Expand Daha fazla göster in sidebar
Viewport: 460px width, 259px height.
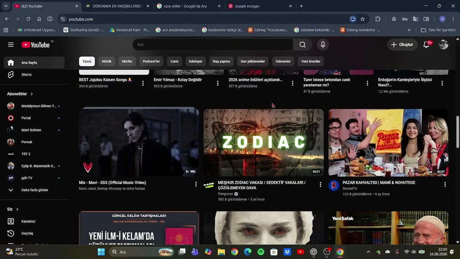click(x=34, y=190)
